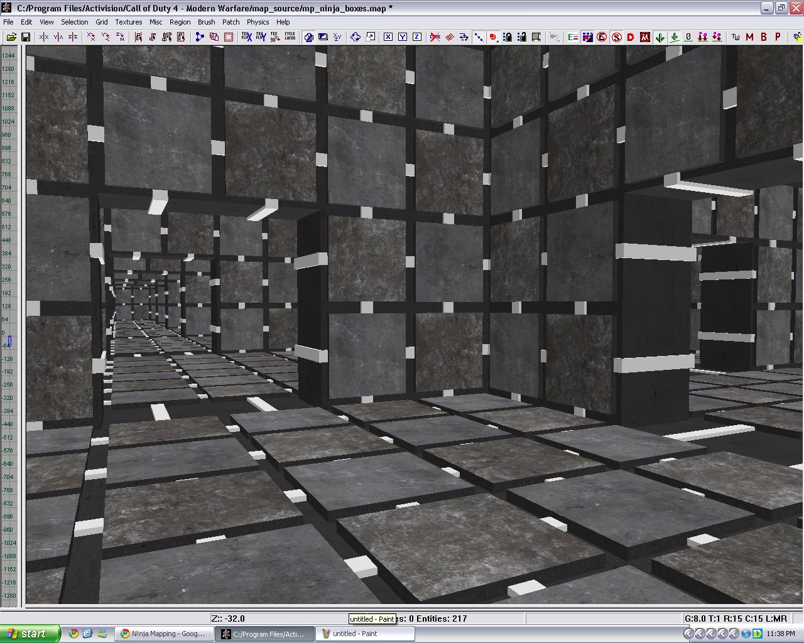Toggle the green arrow with underline button

[x=674, y=37]
